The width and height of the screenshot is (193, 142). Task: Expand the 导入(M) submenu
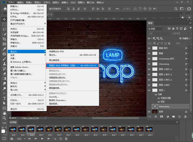point(27,90)
